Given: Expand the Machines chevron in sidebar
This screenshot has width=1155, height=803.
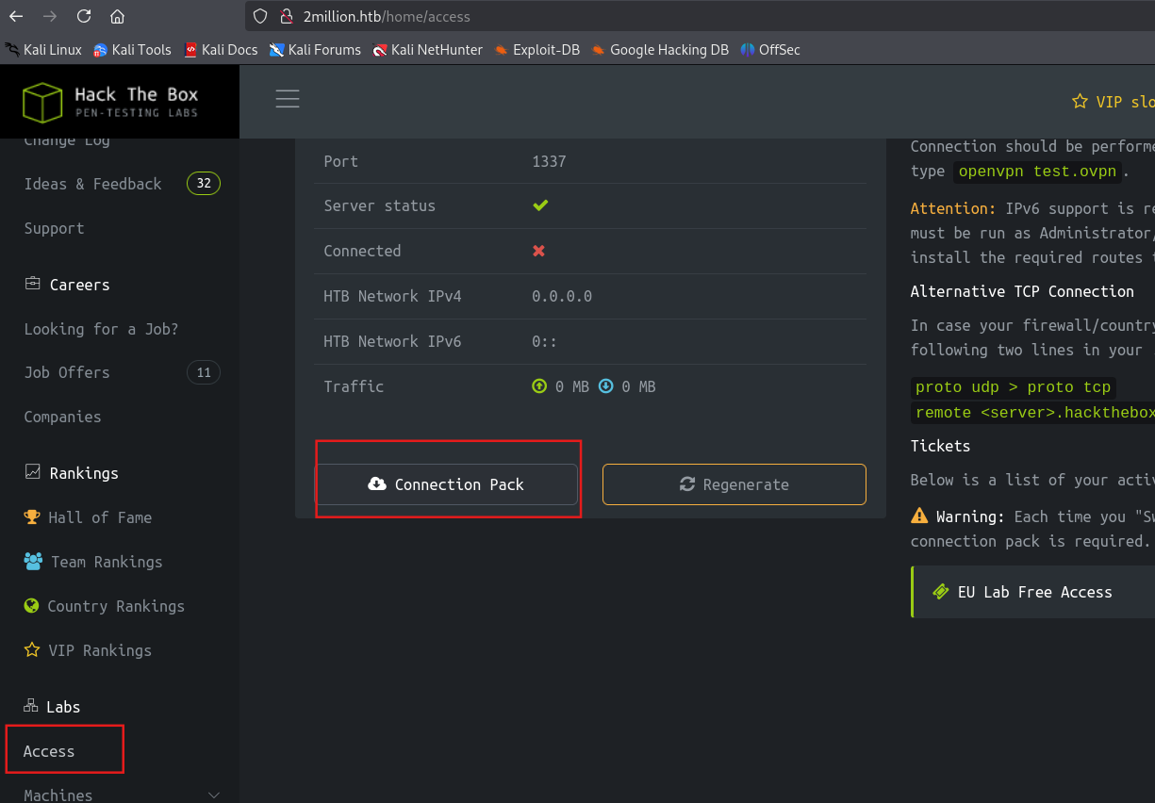Looking at the screenshot, I should [x=213, y=795].
